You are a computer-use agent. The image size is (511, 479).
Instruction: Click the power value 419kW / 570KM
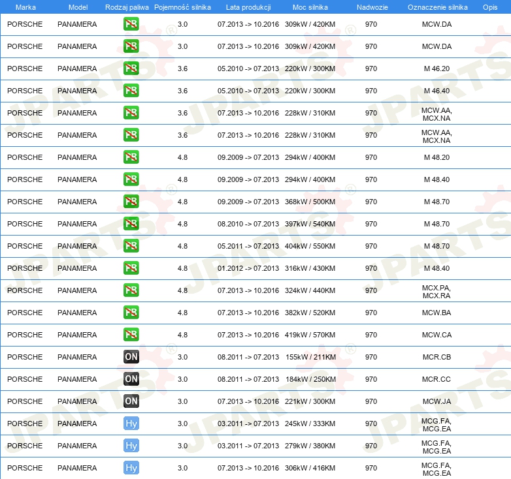click(310, 335)
